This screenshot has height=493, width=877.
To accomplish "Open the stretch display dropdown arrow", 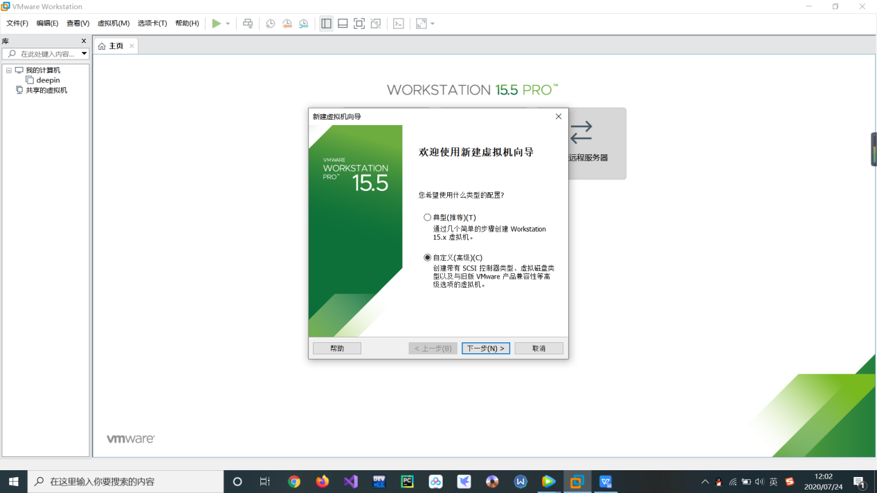I will coord(433,24).
